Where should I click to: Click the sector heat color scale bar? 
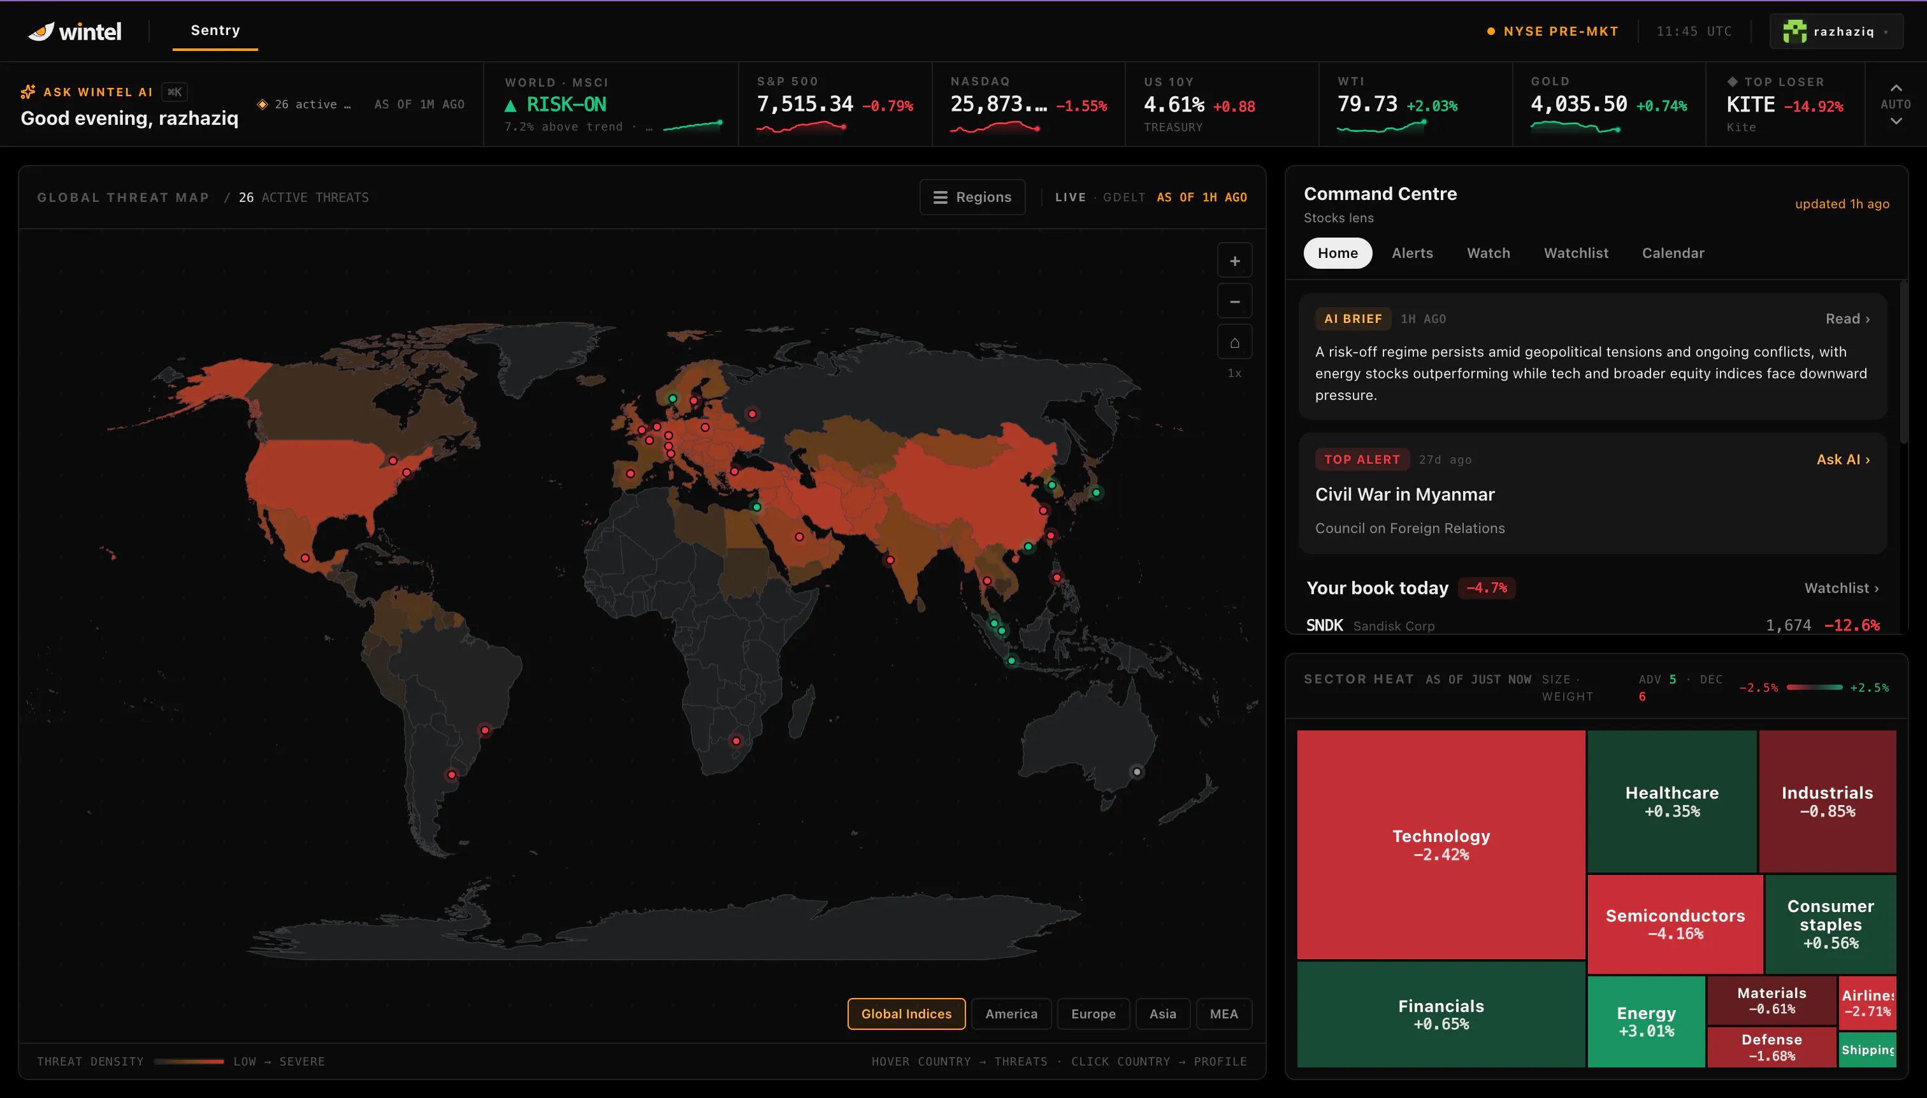[x=1814, y=687]
